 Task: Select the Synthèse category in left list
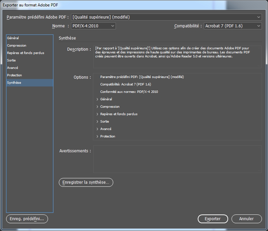(29, 83)
